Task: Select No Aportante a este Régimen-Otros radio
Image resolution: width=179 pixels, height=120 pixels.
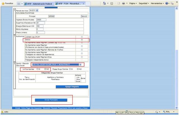Action: point(82,57)
